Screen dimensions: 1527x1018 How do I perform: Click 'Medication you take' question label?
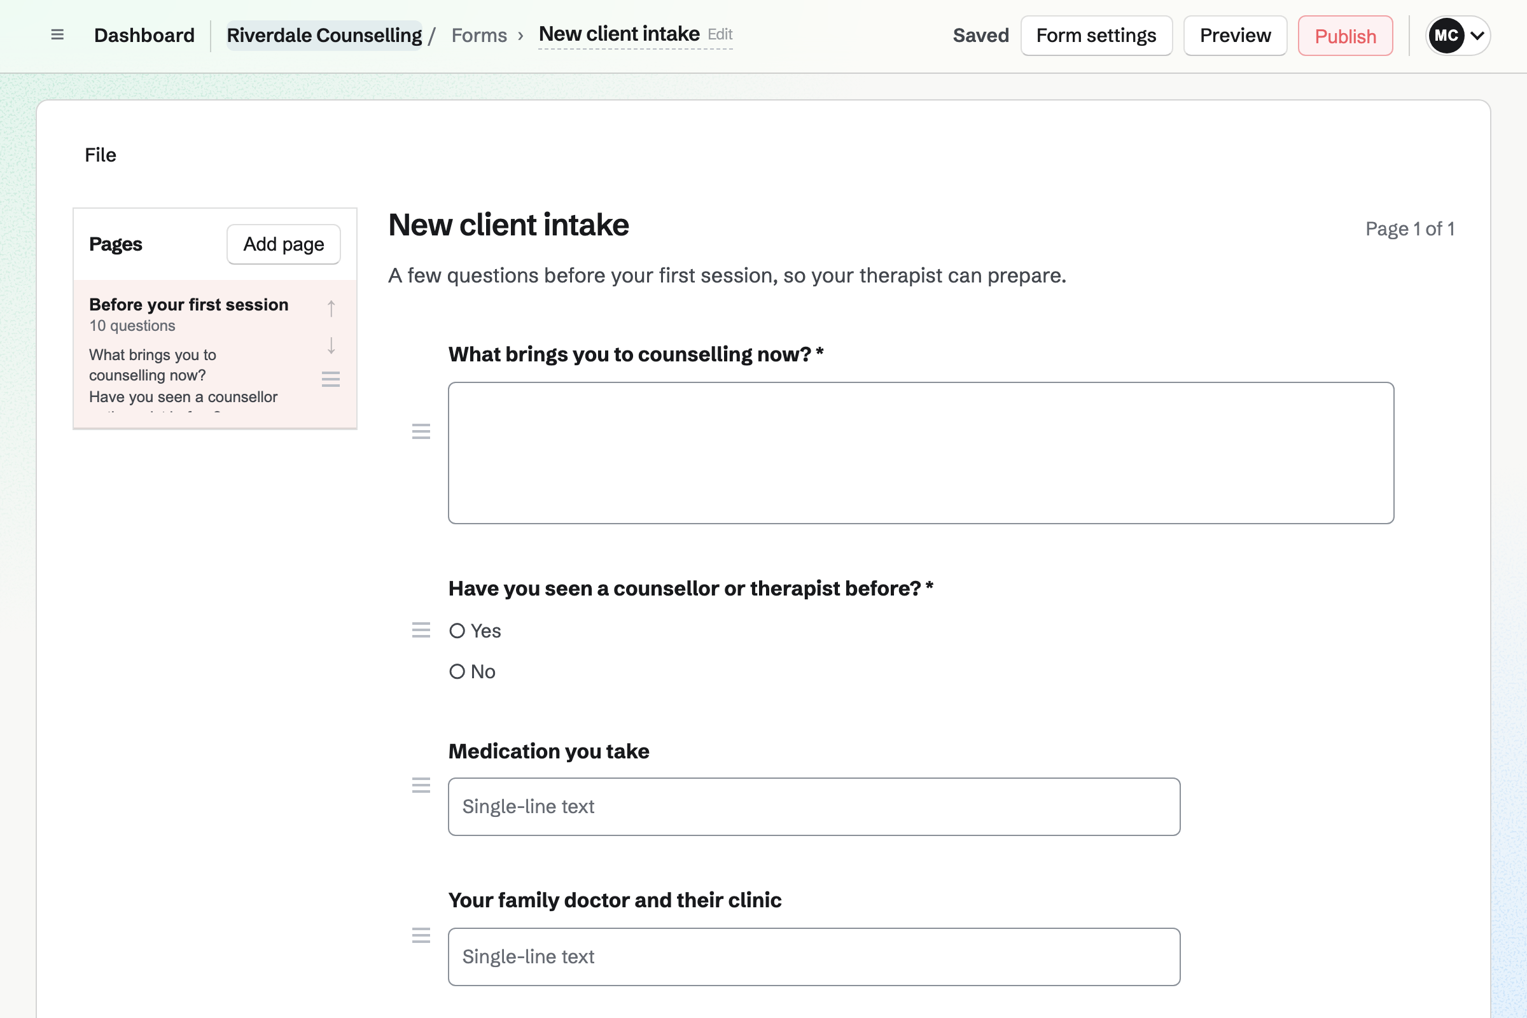coord(548,751)
